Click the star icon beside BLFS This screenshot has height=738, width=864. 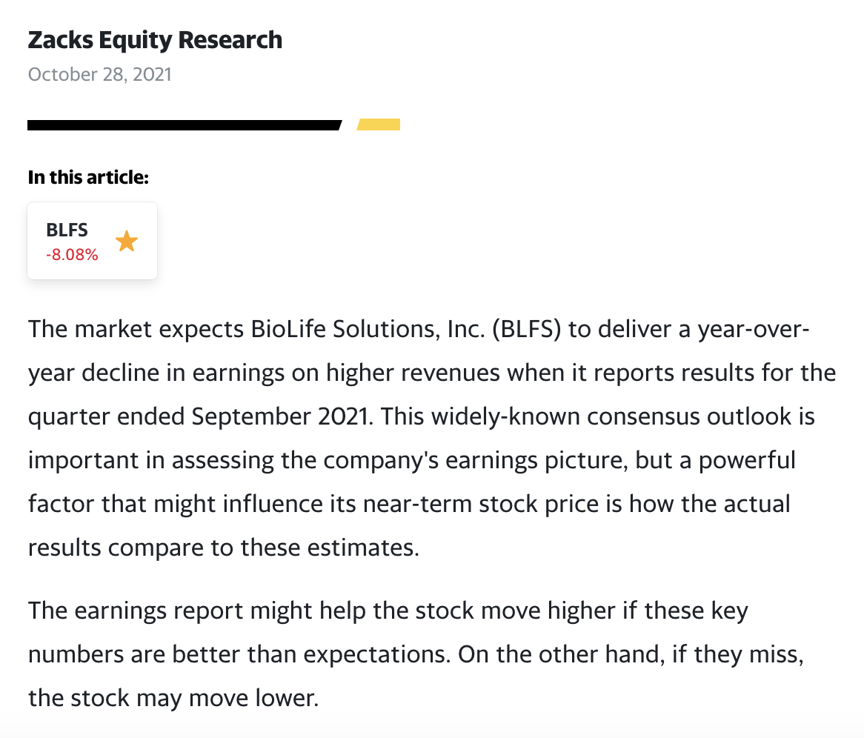(127, 241)
